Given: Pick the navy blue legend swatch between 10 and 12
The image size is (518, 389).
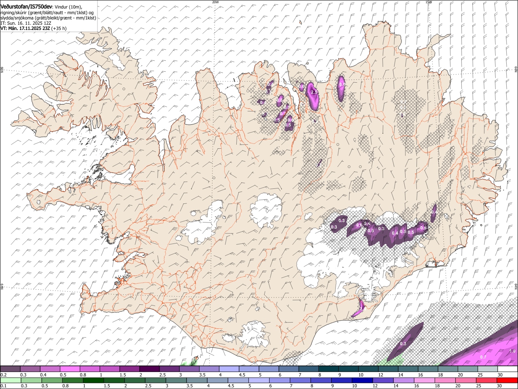Looking at the screenshot, I should [x=362, y=380].
